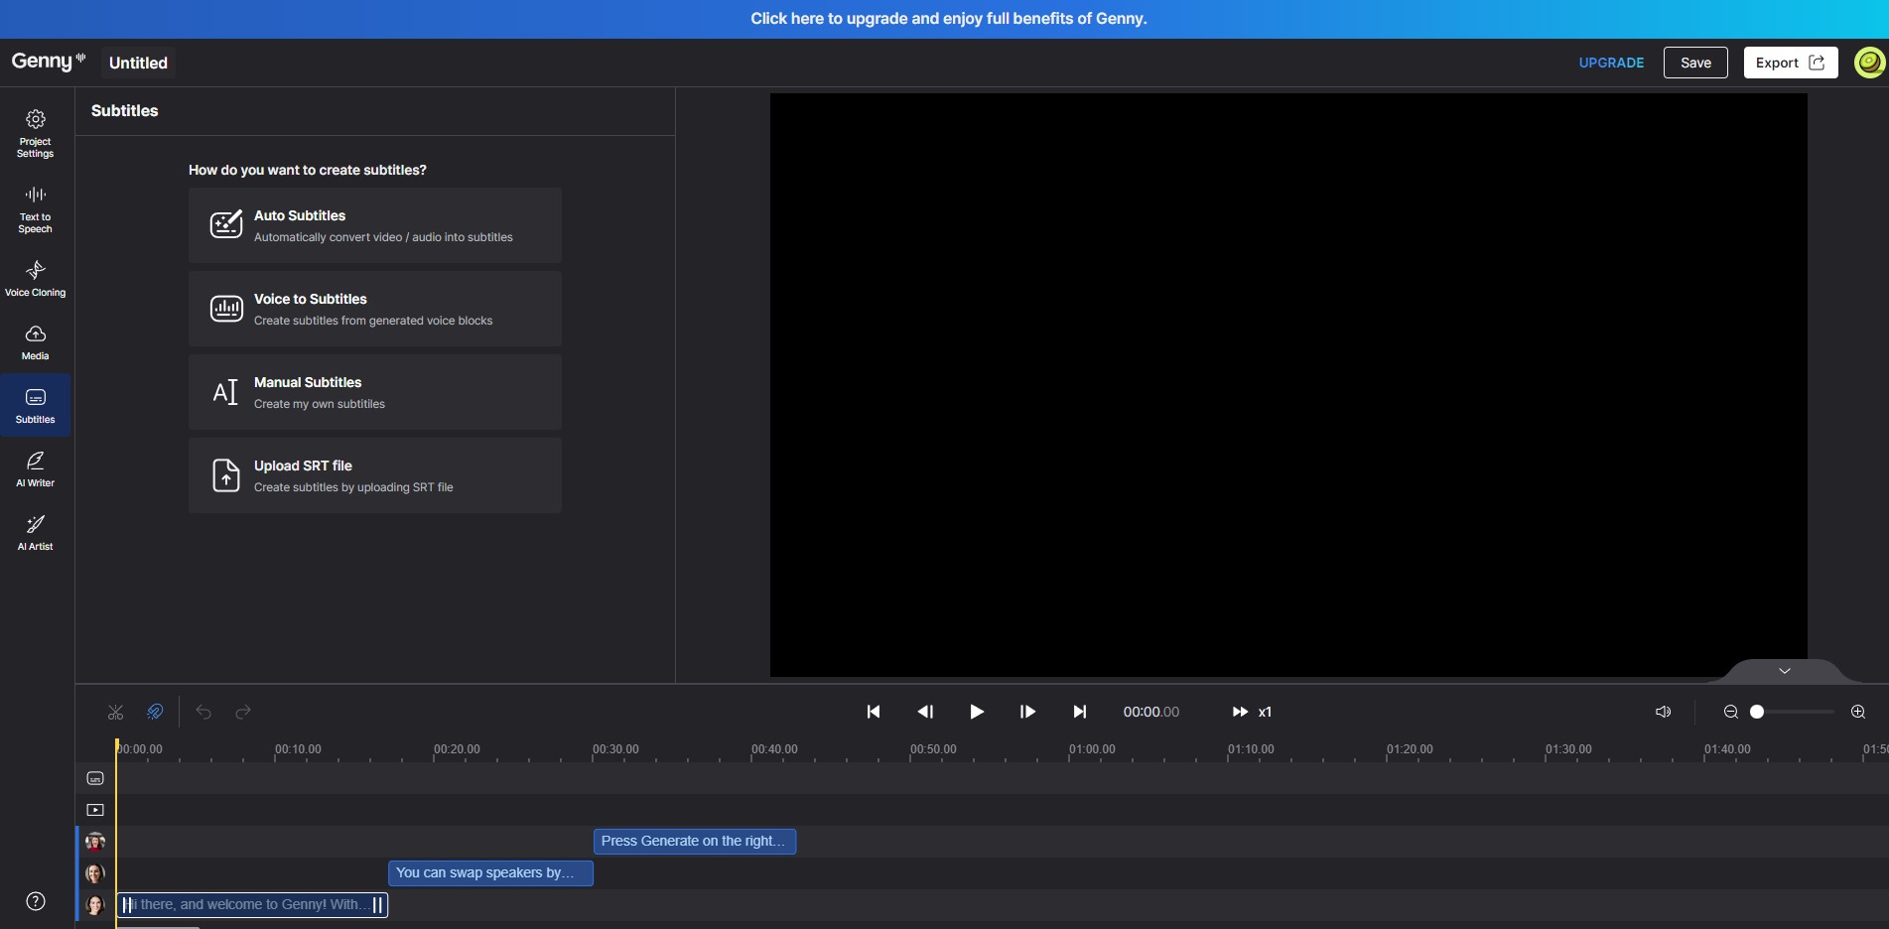Viewport: 1889px width, 929px height.
Task: Choose the Manual Subtitles option
Action: point(375,392)
